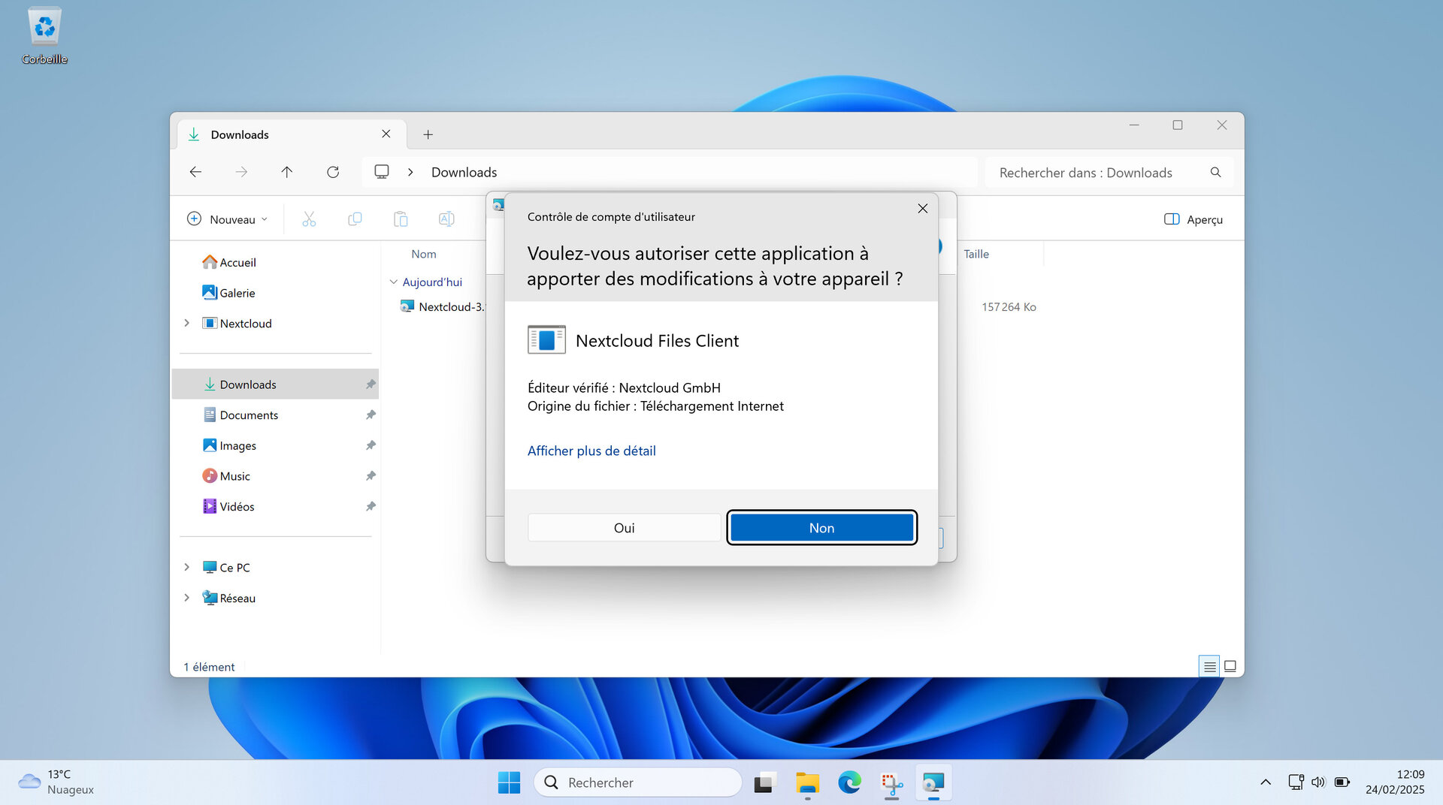Open Afficher plus de détail link

click(x=591, y=451)
